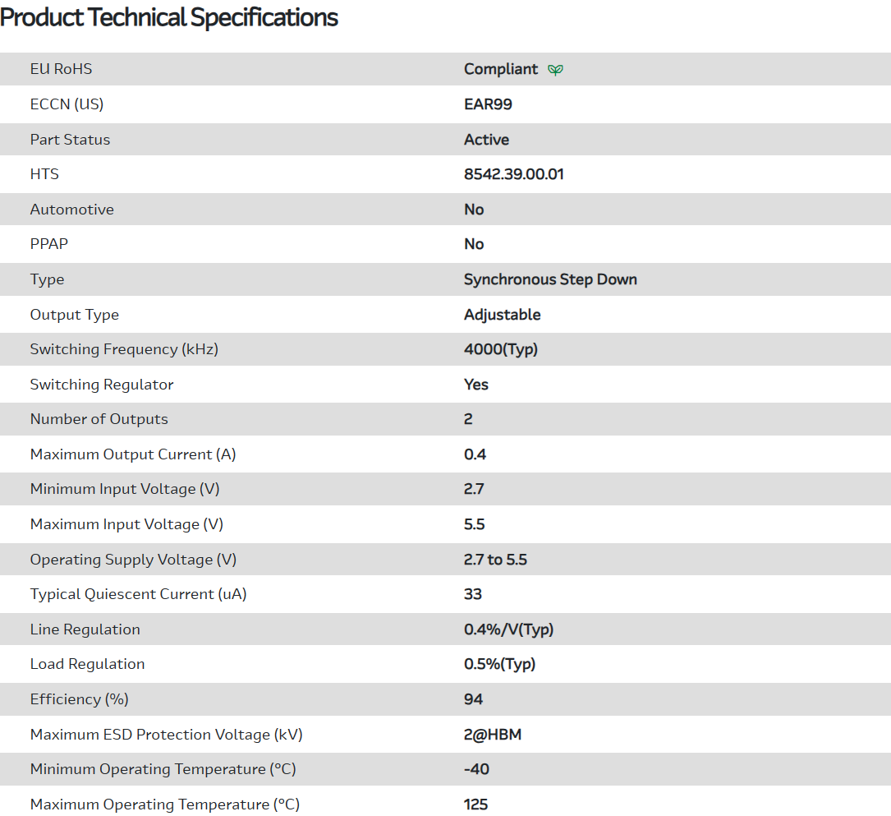Click the 0.4%/V(Typ) line regulation value
The height and width of the screenshot is (816, 891).
point(508,629)
